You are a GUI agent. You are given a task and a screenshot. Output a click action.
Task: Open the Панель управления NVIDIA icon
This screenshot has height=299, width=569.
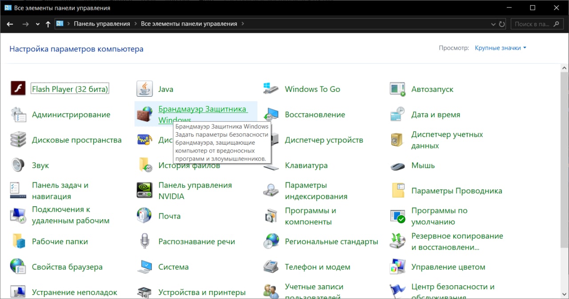(144, 190)
